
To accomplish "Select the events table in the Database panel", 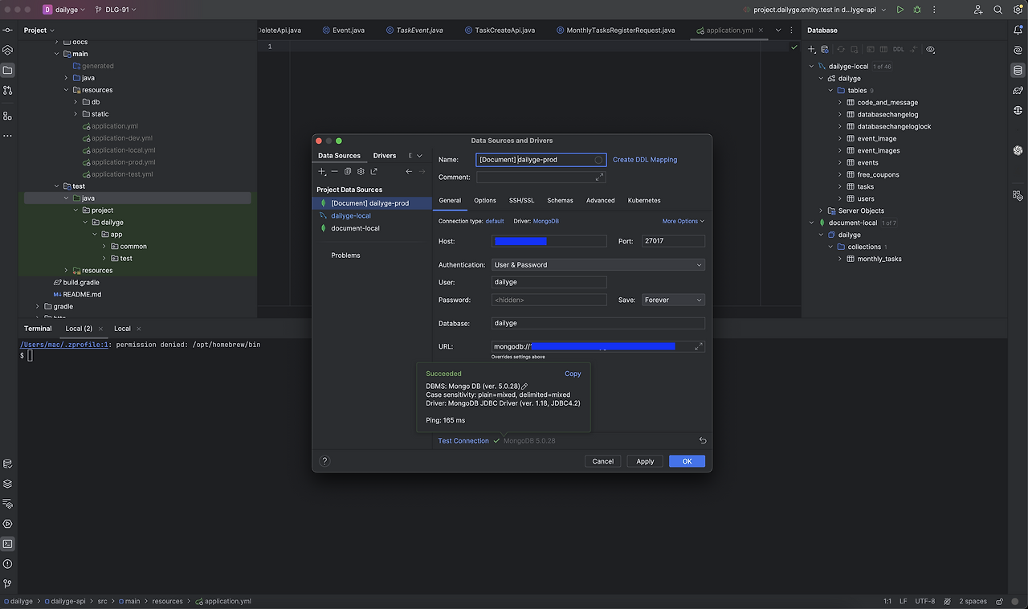I will (867, 163).
